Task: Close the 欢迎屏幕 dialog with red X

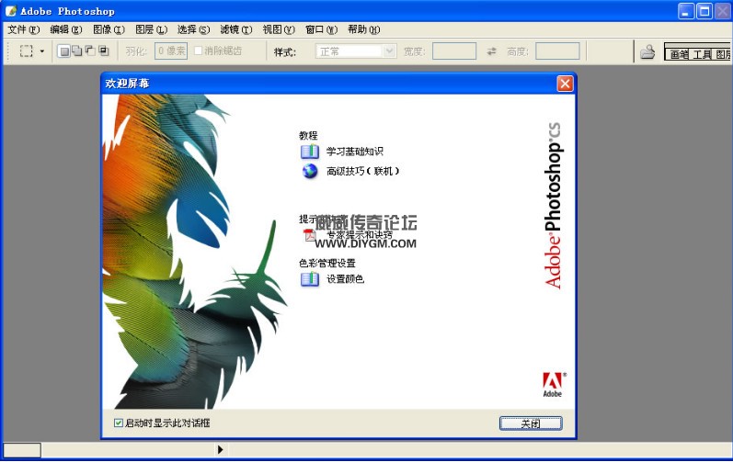Action: pos(565,84)
